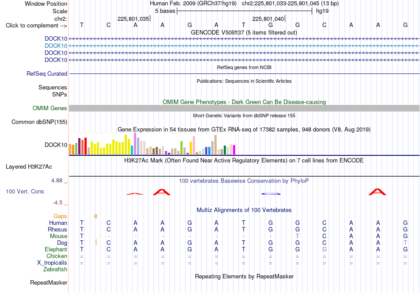Click the orange gap count 8

tap(95, 216)
